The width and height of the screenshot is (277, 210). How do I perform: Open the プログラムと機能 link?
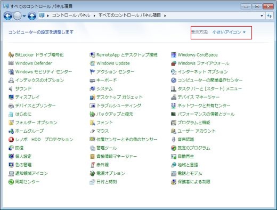[194, 123]
